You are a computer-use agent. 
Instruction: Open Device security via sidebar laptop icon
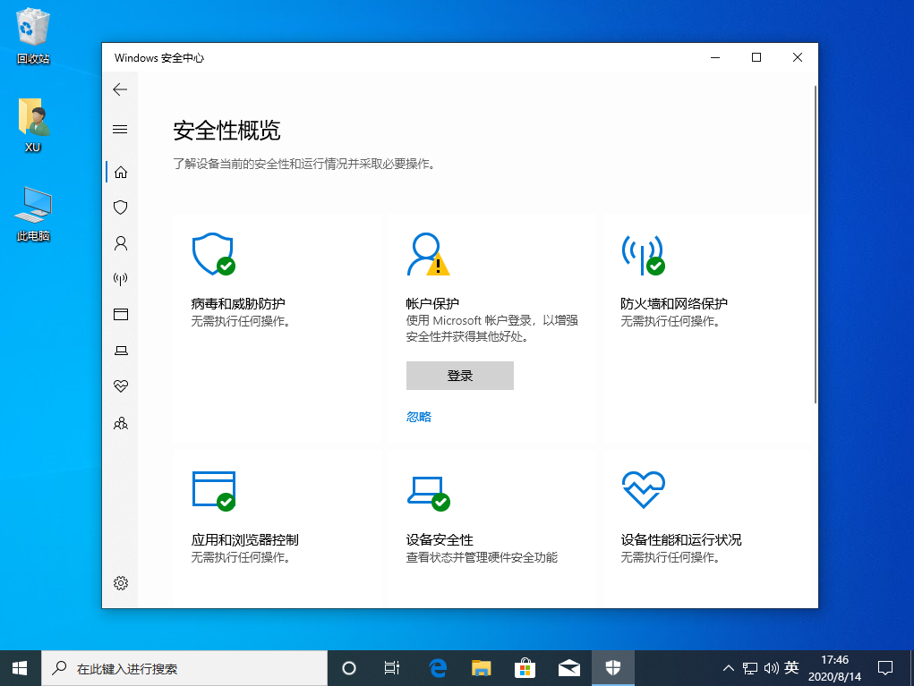click(x=120, y=350)
